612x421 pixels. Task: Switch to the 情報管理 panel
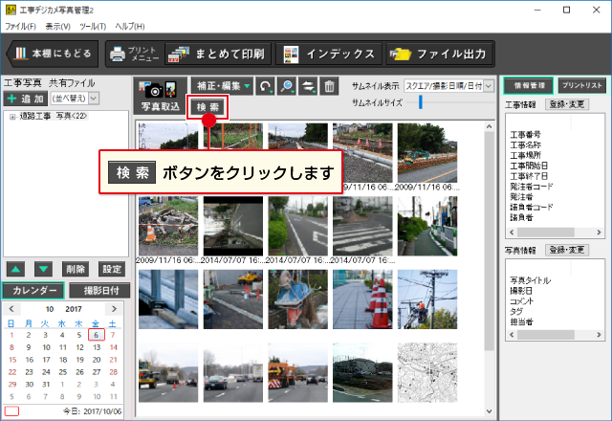(x=527, y=85)
